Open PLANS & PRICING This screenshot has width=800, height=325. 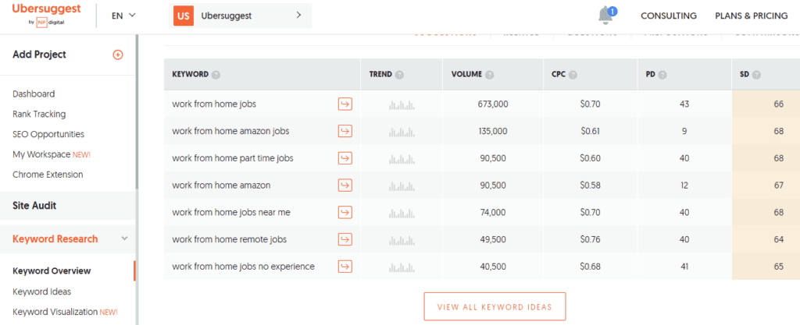pyautogui.click(x=752, y=16)
